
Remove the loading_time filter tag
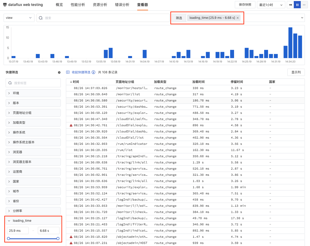[238, 18]
